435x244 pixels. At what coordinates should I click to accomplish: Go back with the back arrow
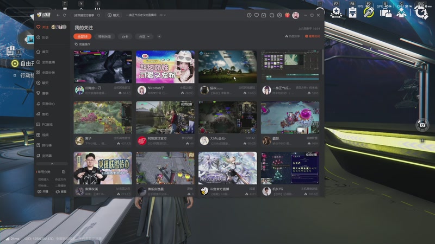(58, 15)
